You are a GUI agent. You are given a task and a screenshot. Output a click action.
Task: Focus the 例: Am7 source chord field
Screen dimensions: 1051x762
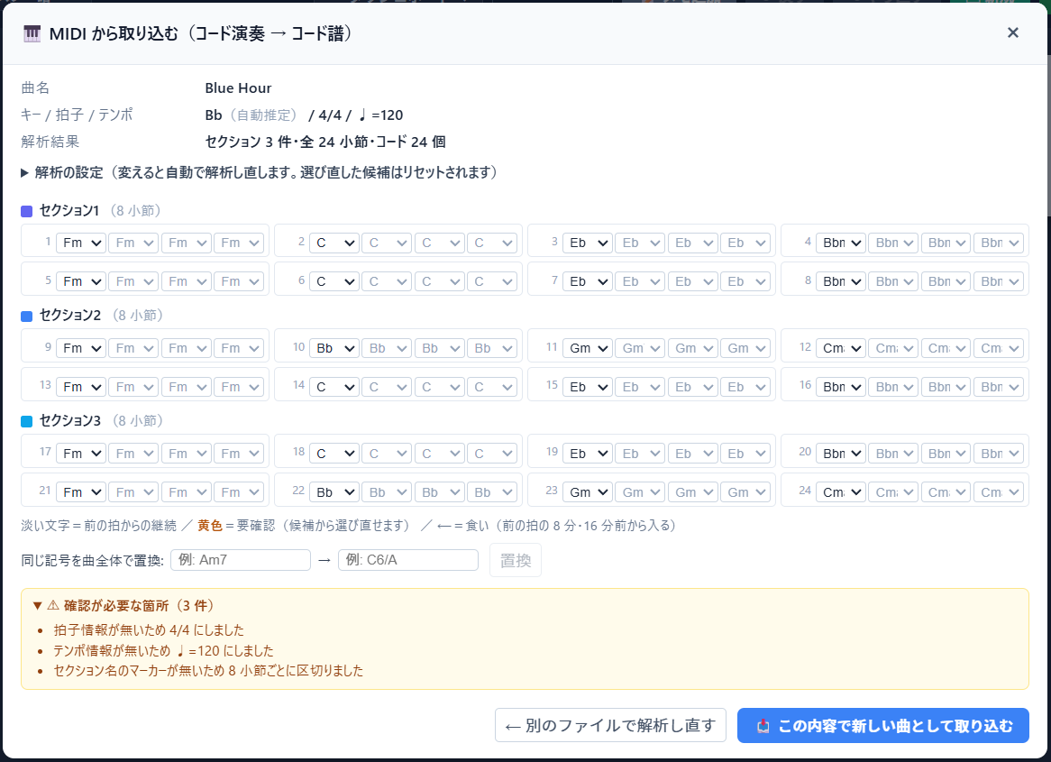(x=241, y=560)
